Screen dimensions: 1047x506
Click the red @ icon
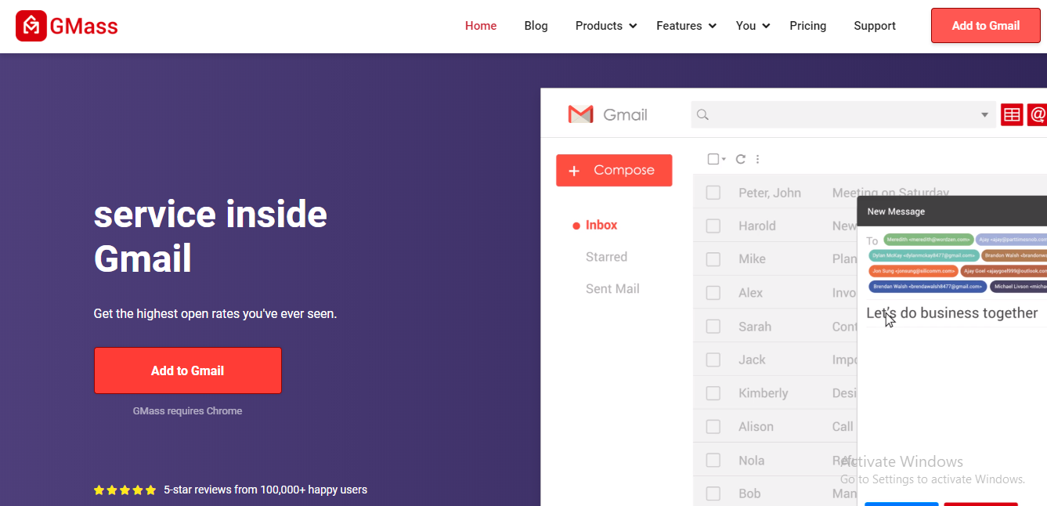pos(1037,114)
